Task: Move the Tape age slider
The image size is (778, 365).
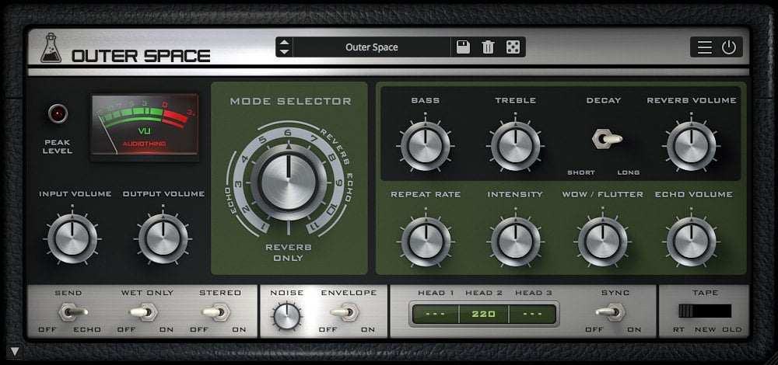Action: (705, 311)
